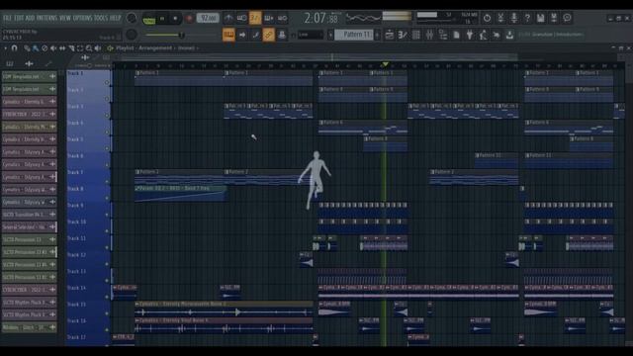The height and width of the screenshot is (356, 633).
Task: Click the Playlist - Arrangement breadcrumb
Action: coord(143,48)
